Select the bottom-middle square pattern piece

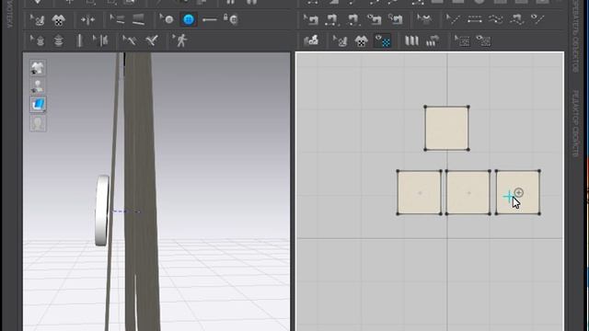coord(468,192)
